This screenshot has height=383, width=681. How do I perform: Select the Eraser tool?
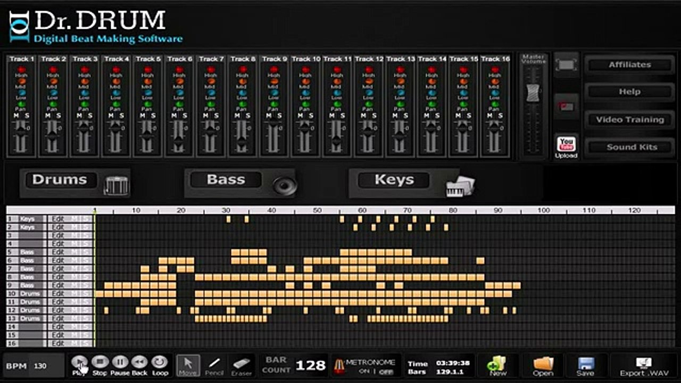242,365
